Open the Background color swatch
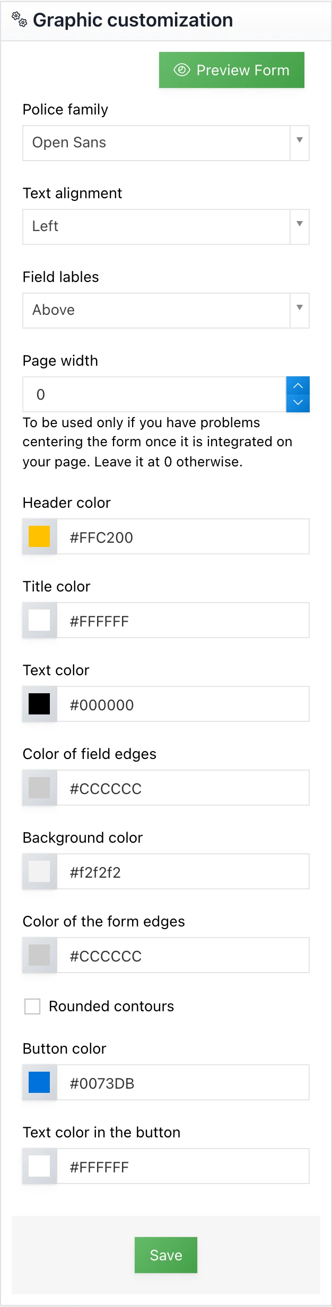Screen dimensions: 332x1307 click(x=39, y=871)
